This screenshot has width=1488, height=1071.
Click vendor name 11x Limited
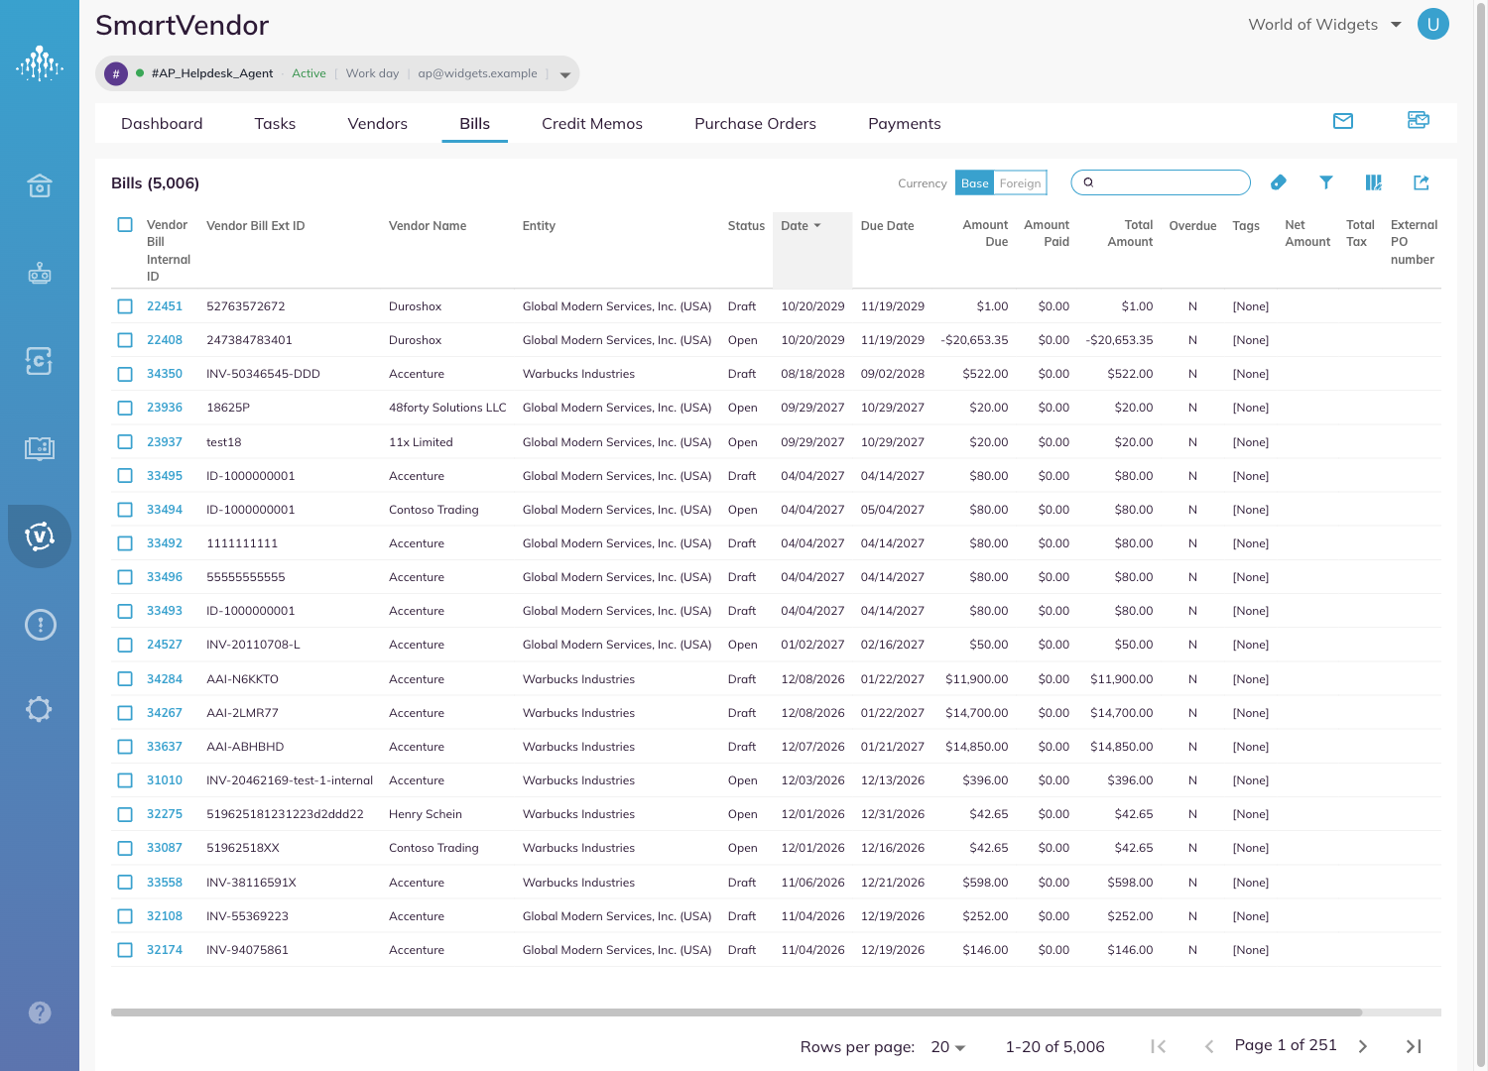(421, 442)
